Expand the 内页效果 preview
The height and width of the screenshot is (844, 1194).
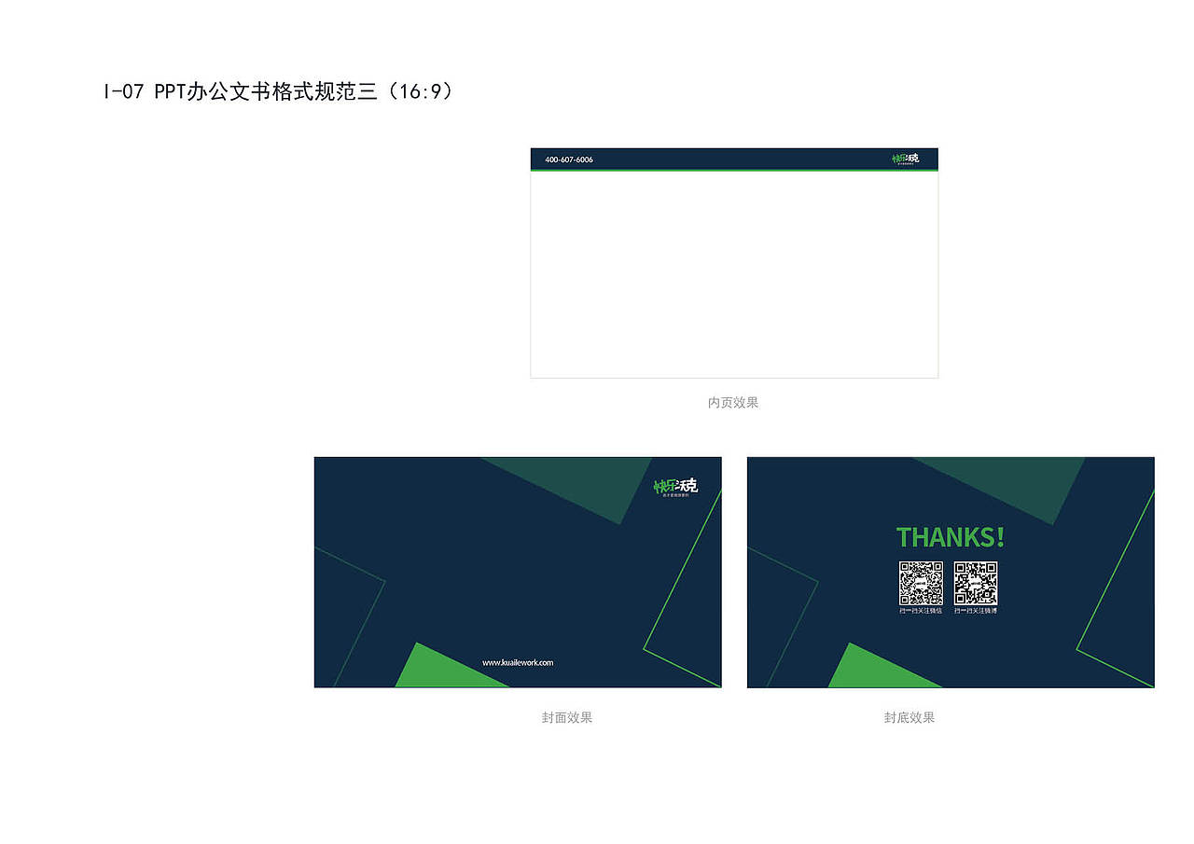[734, 272]
